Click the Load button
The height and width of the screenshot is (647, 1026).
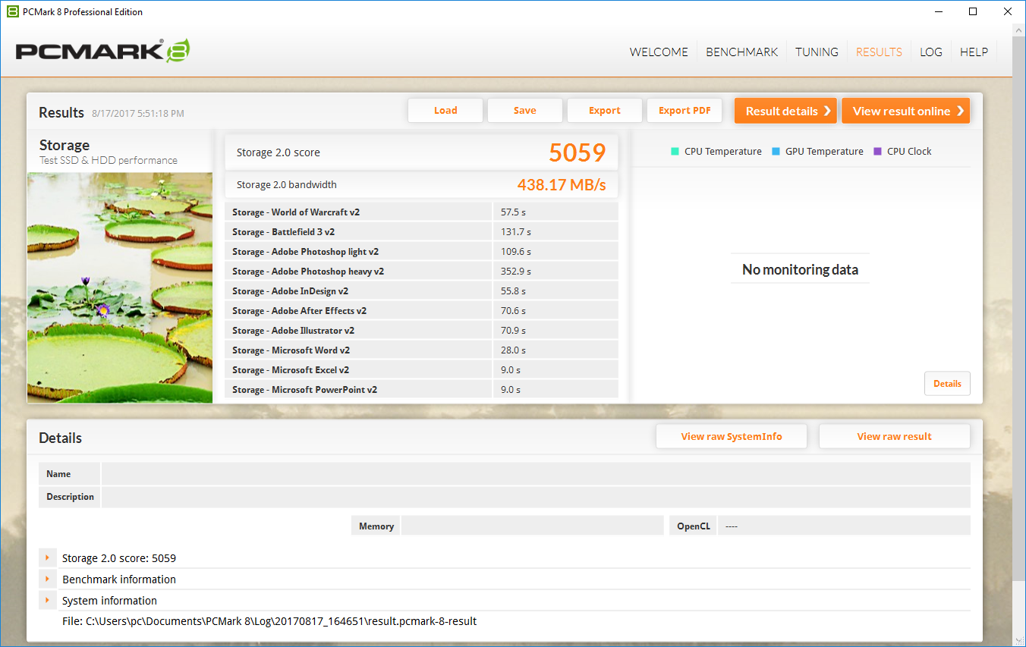(445, 110)
